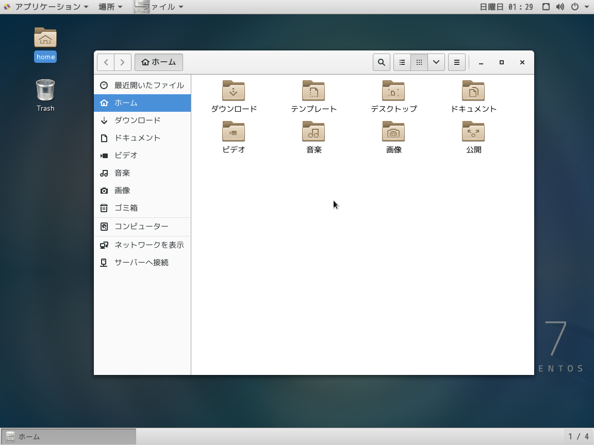
Task: Click the ホーム taskbar window button
Action: click(69, 437)
